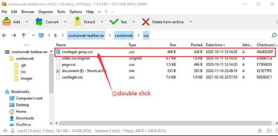Click the css breadcrumb segment

(146, 35)
